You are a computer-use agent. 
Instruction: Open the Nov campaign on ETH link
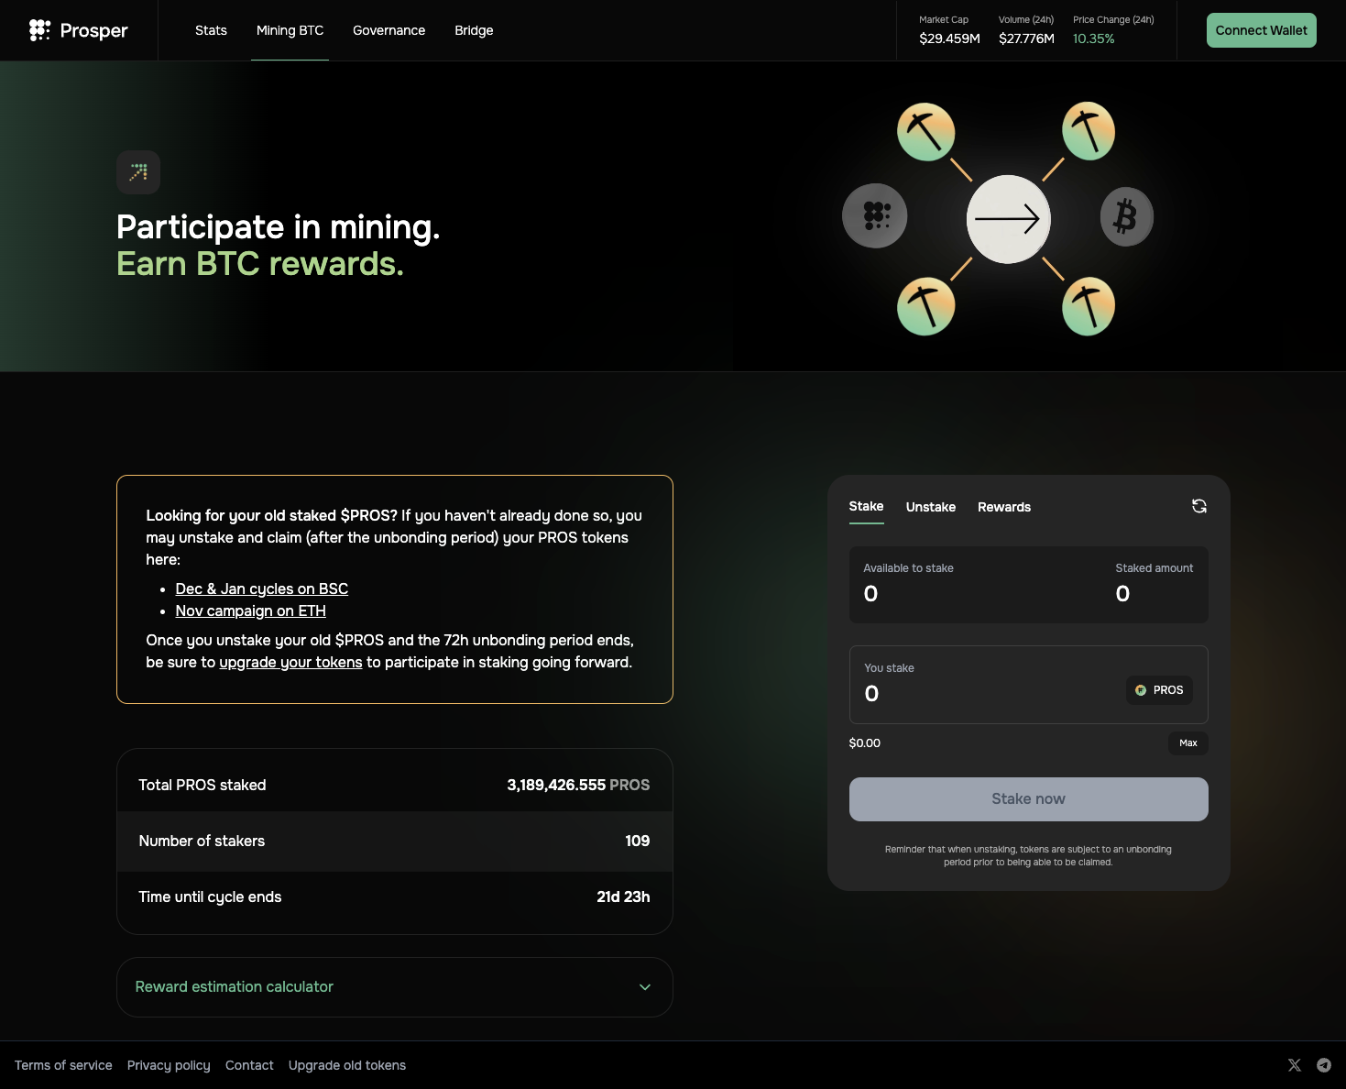point(251,610)
